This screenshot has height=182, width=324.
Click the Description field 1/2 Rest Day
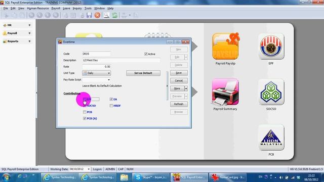click(x=121, y=60)
